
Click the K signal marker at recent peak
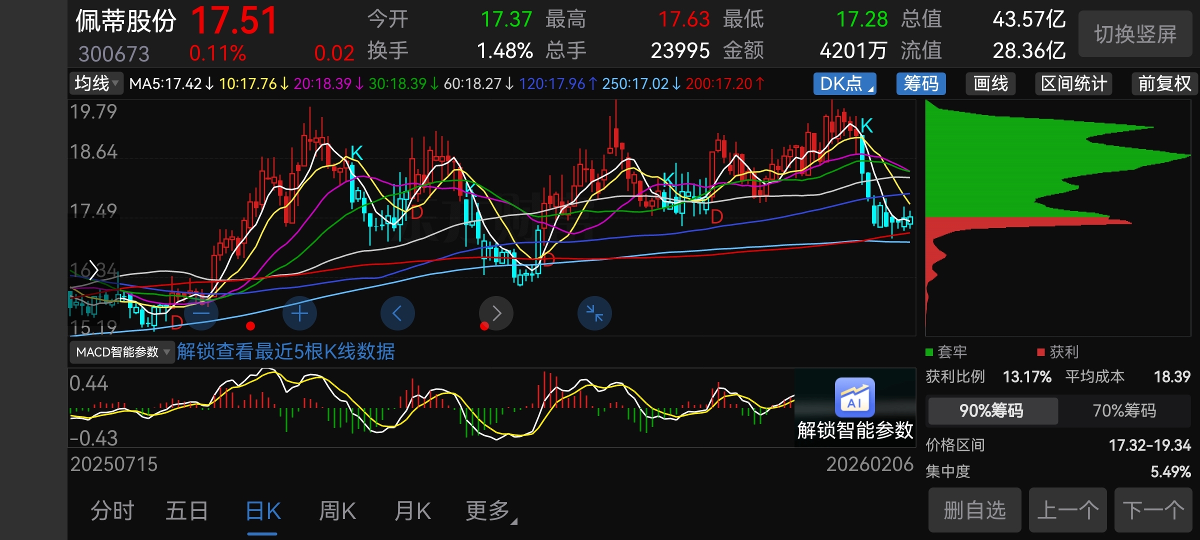coord(866,125)
